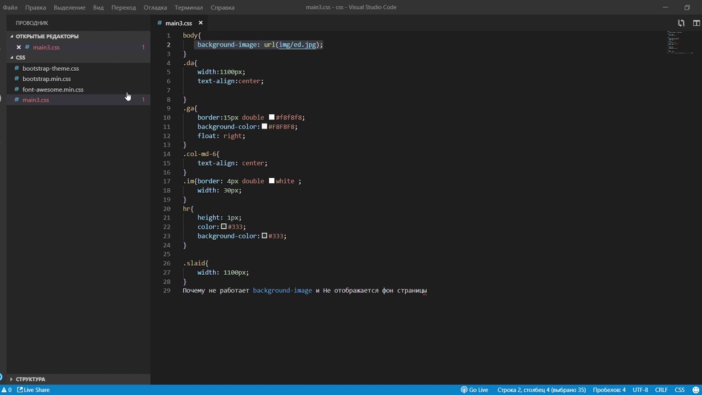Click the '.slaid{' selector line

[196, 263]
